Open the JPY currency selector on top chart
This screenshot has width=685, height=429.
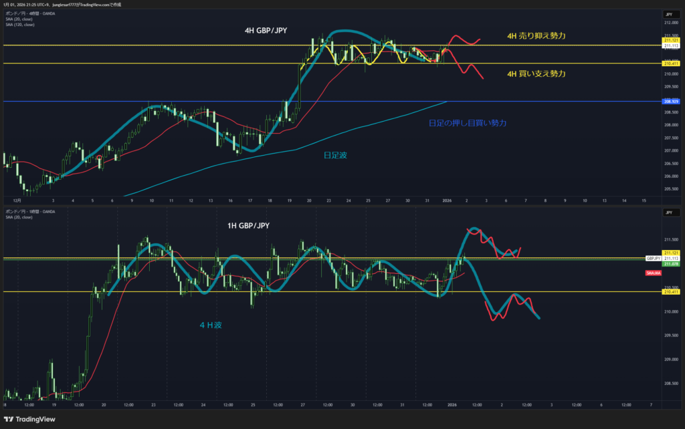point(668,14)
